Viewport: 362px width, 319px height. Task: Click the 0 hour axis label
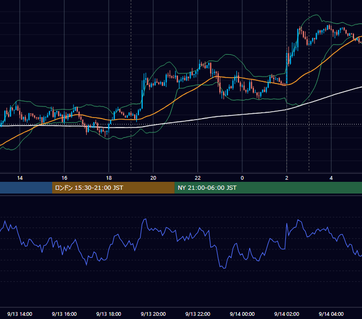click(x=242, y=178)
